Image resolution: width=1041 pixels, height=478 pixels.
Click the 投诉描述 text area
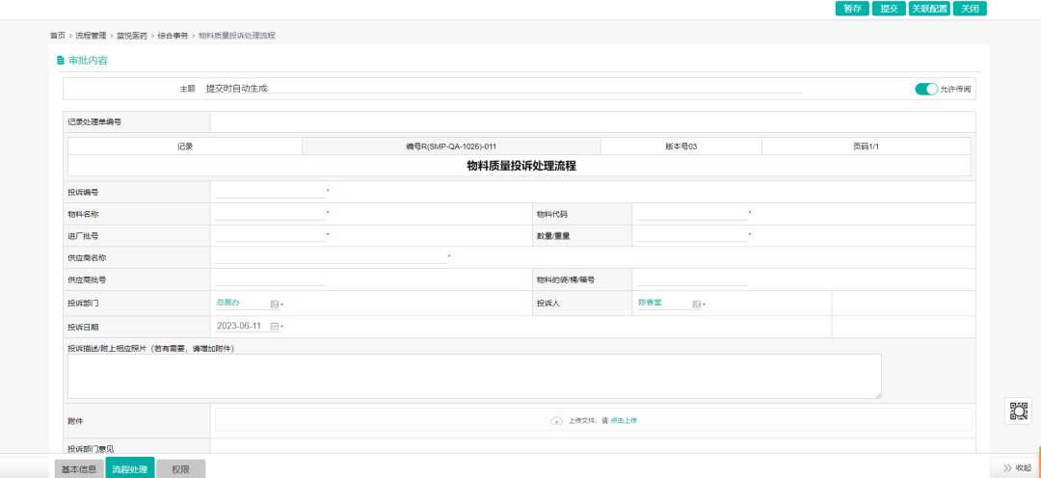point(474,377)
